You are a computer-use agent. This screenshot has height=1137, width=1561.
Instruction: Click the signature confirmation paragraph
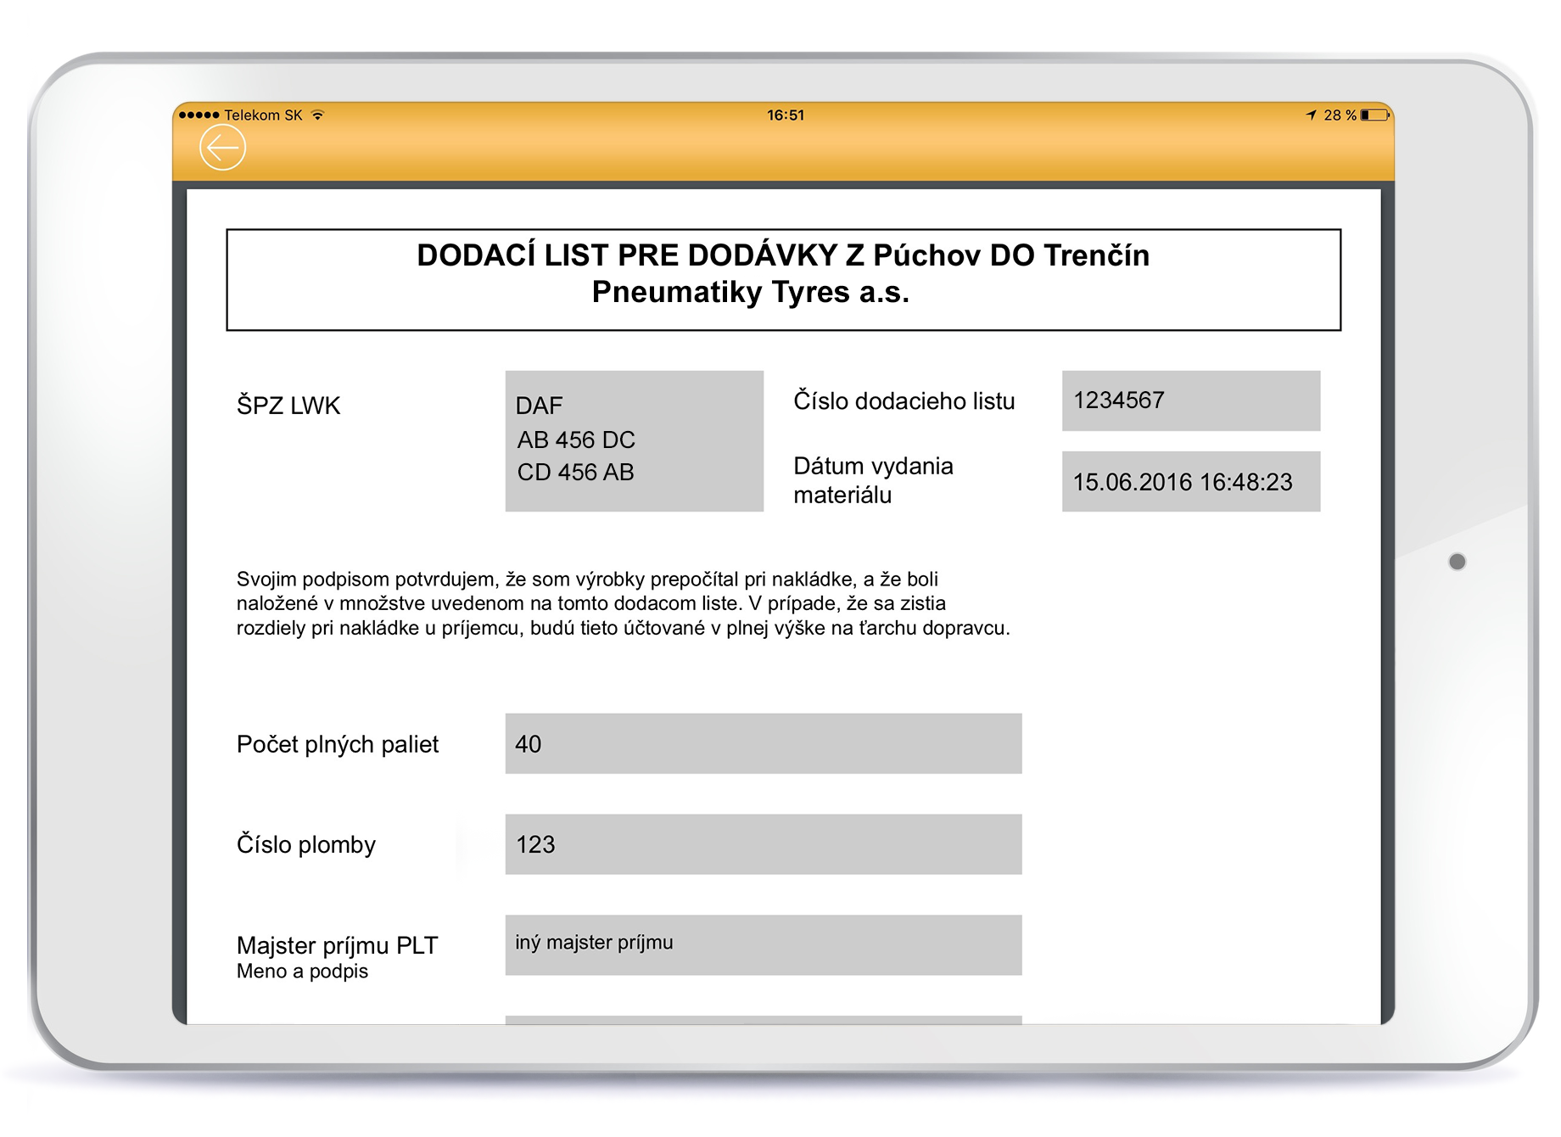pos(624,603)
